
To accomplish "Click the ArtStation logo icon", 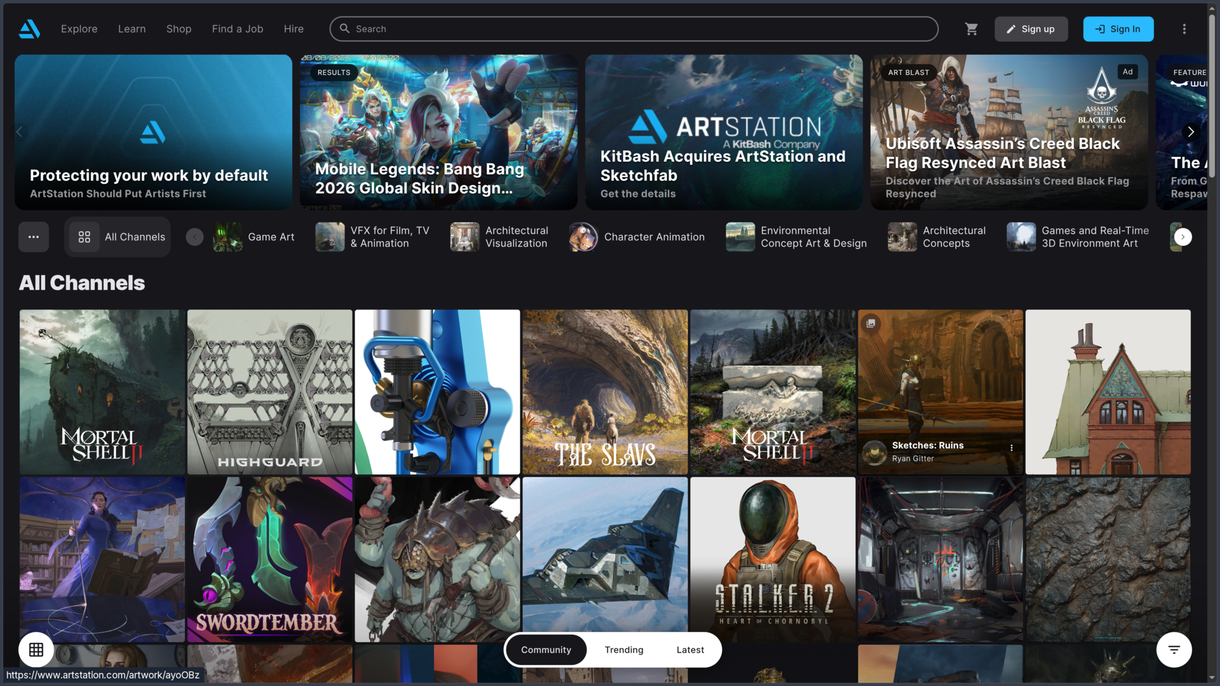I will pyautogui.click(x=29, y=29).
